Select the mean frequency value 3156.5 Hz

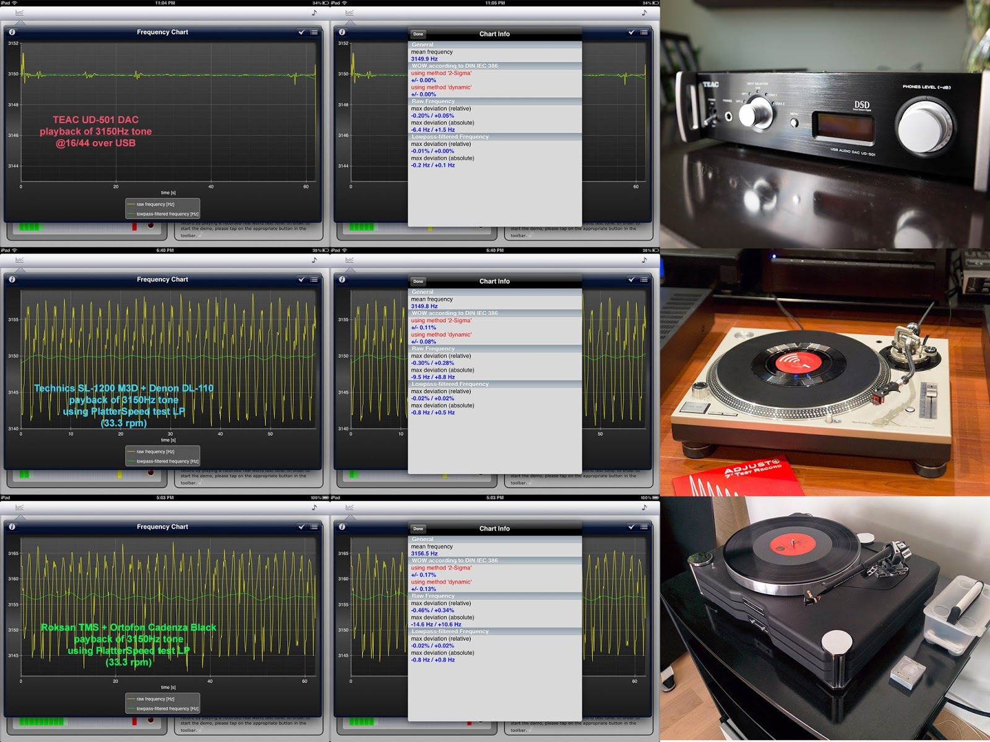tap(424, 553)
